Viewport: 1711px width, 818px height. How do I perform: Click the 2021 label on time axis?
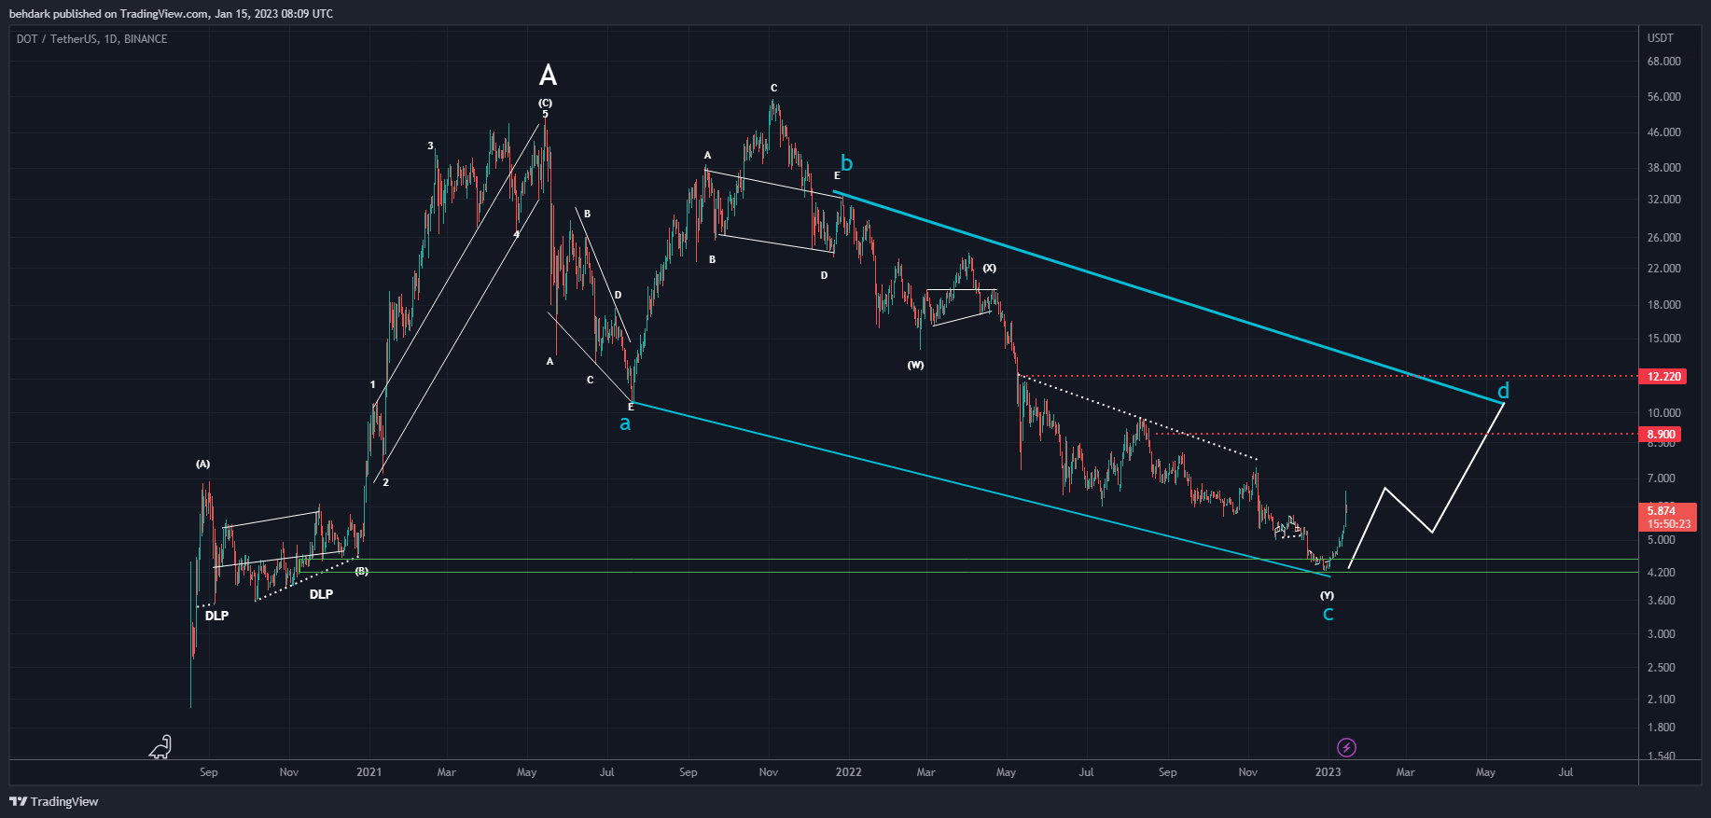coord(369,772)
